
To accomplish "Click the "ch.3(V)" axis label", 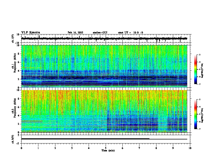I will (13, 139).
